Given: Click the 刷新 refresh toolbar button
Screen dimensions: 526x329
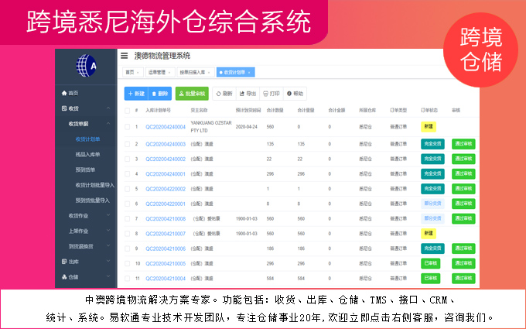Looking at the screenshot, I should (x=224, y=93).
